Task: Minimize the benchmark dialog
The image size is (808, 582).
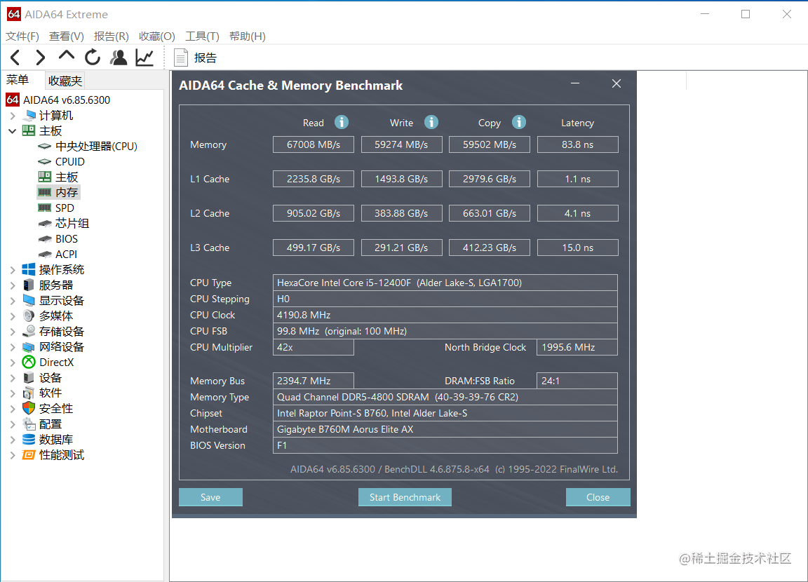Action: click(575, 83)
